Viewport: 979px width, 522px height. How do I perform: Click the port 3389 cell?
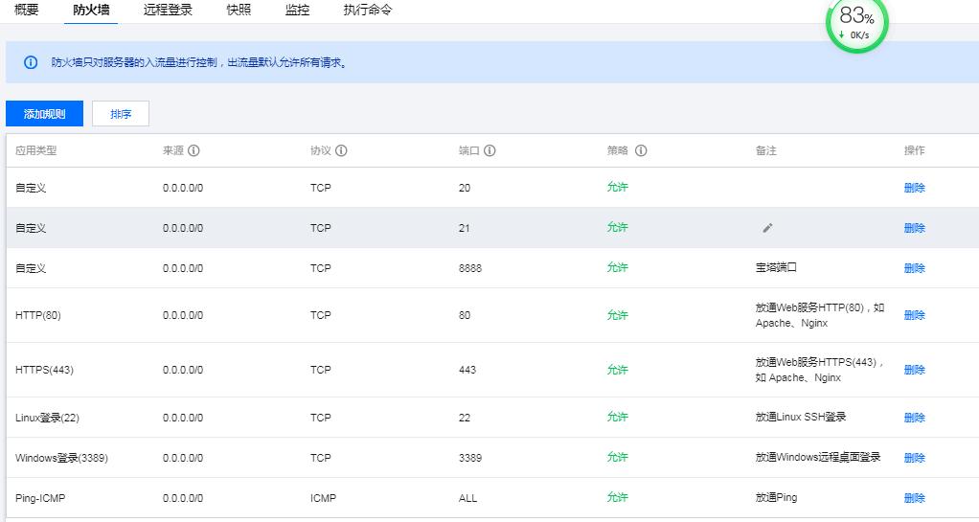[x=470, y=458]
